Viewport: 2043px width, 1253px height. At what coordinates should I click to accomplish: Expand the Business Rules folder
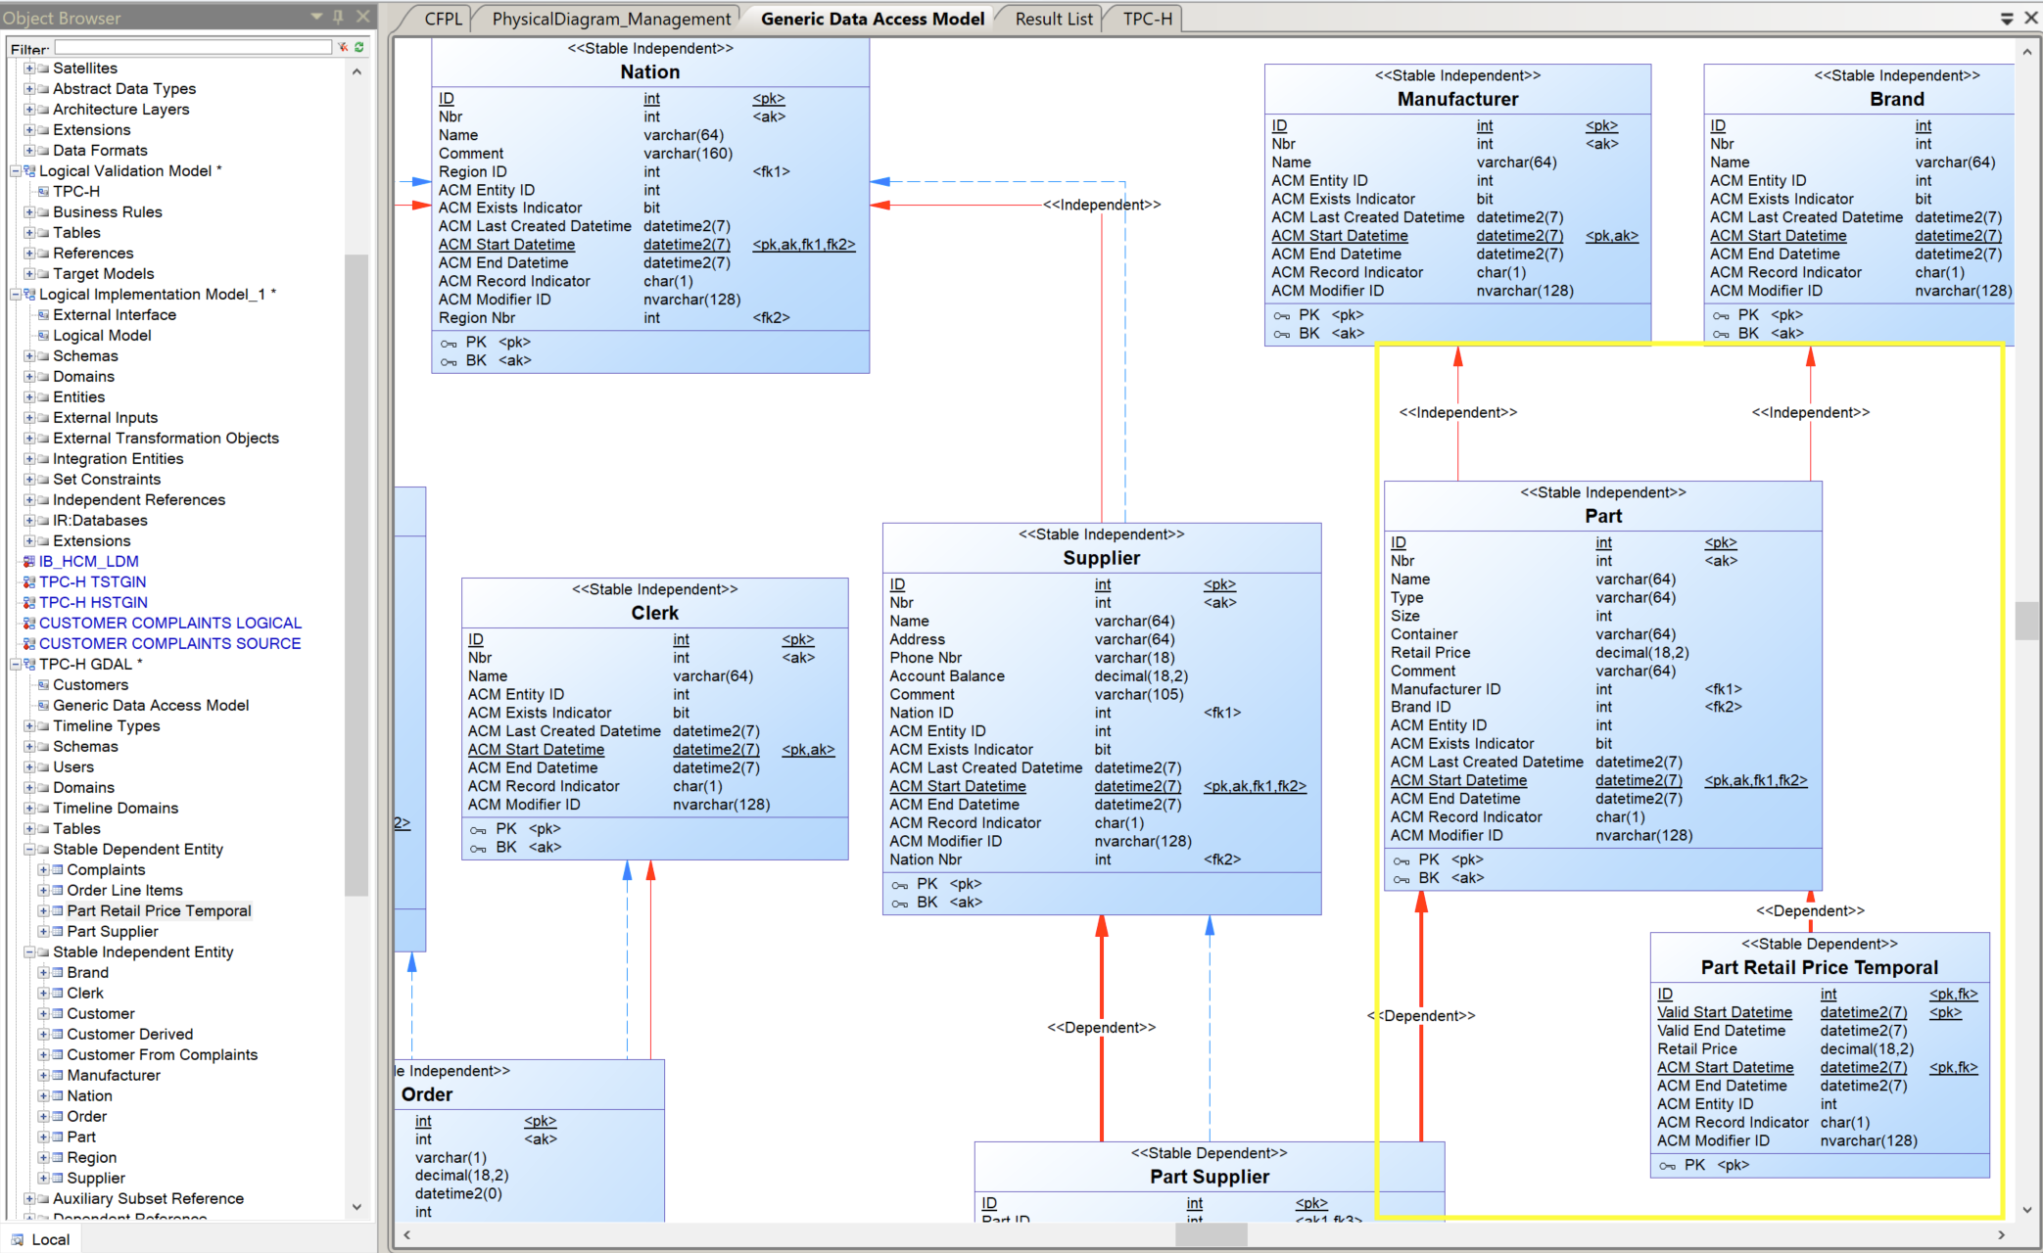[x=29, y=212]
